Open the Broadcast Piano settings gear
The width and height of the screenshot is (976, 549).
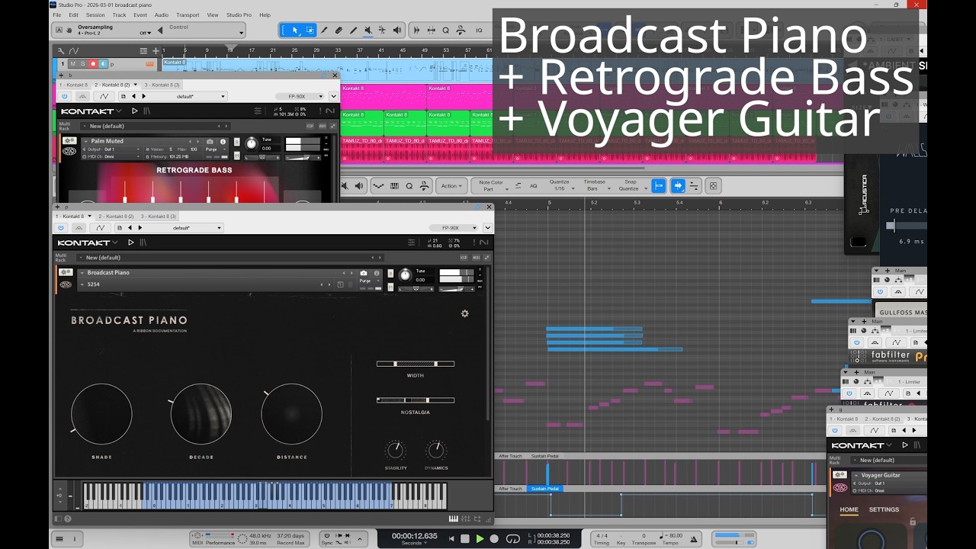click(464, 313)
